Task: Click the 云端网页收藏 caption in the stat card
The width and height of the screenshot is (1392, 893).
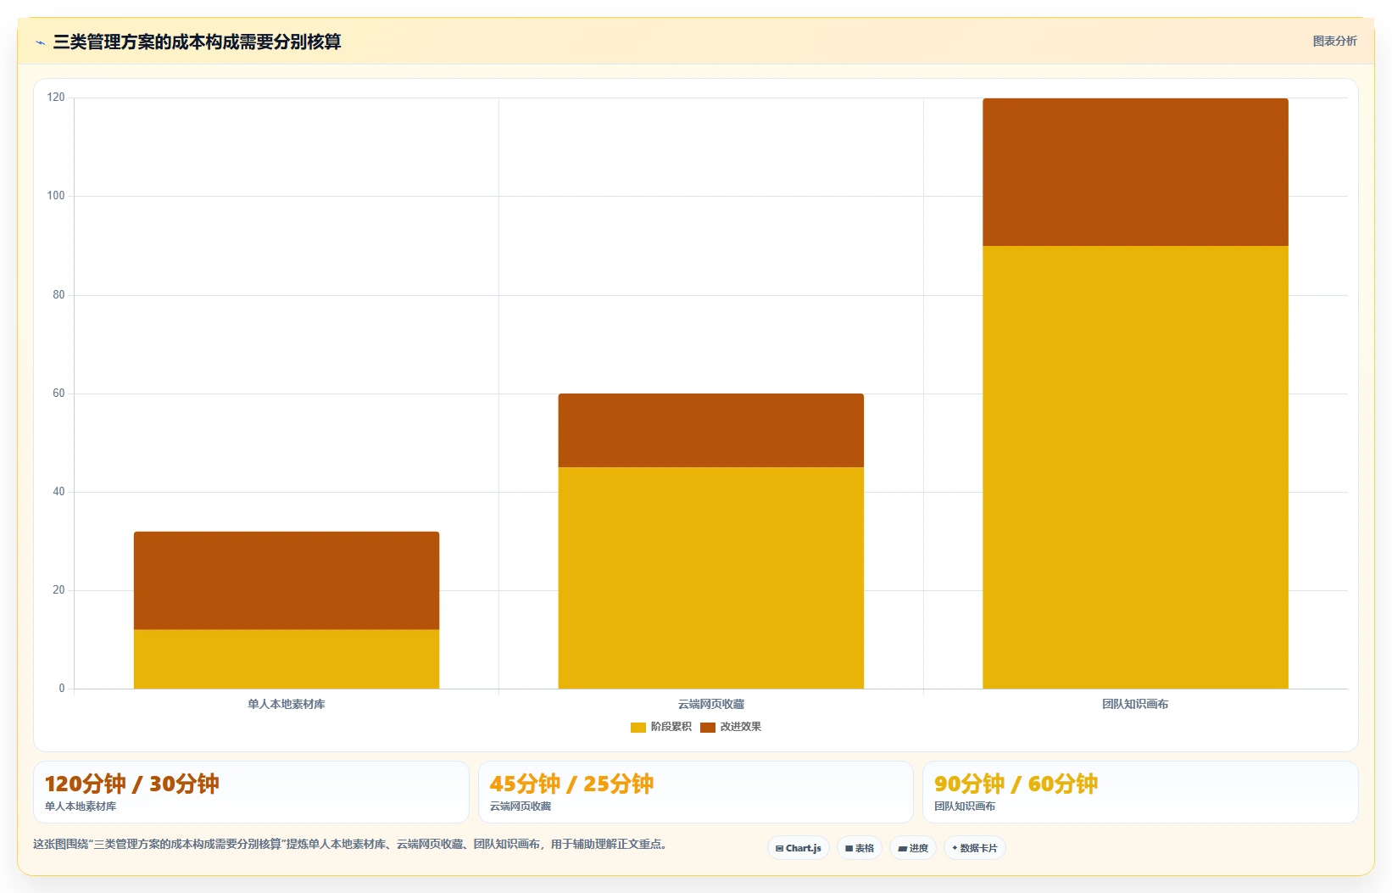Action: tap(521, 806)
